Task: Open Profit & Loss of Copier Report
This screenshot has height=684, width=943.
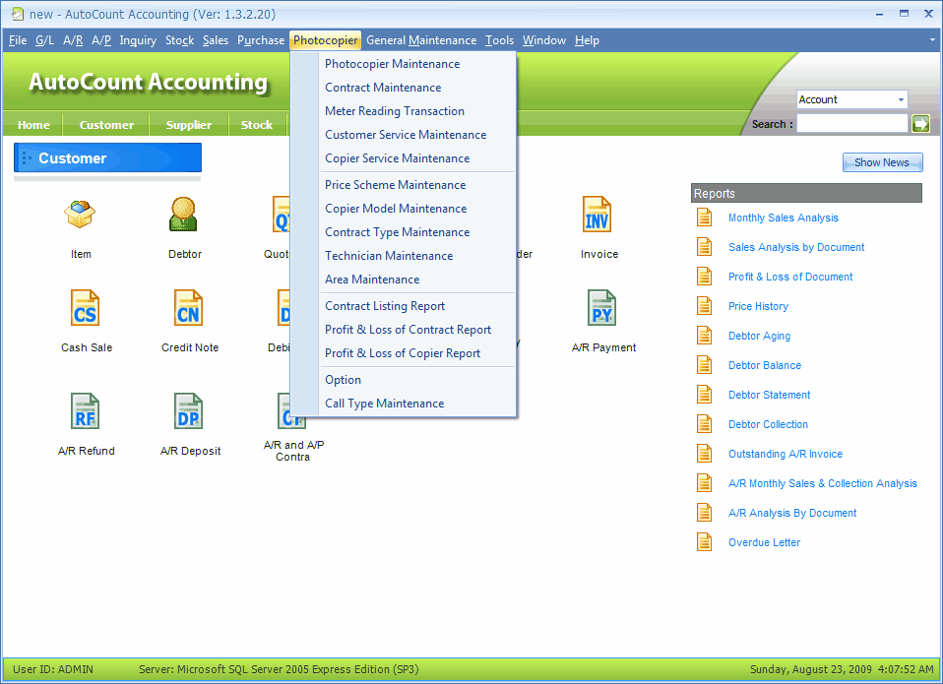Action: (x=403, y=352)
